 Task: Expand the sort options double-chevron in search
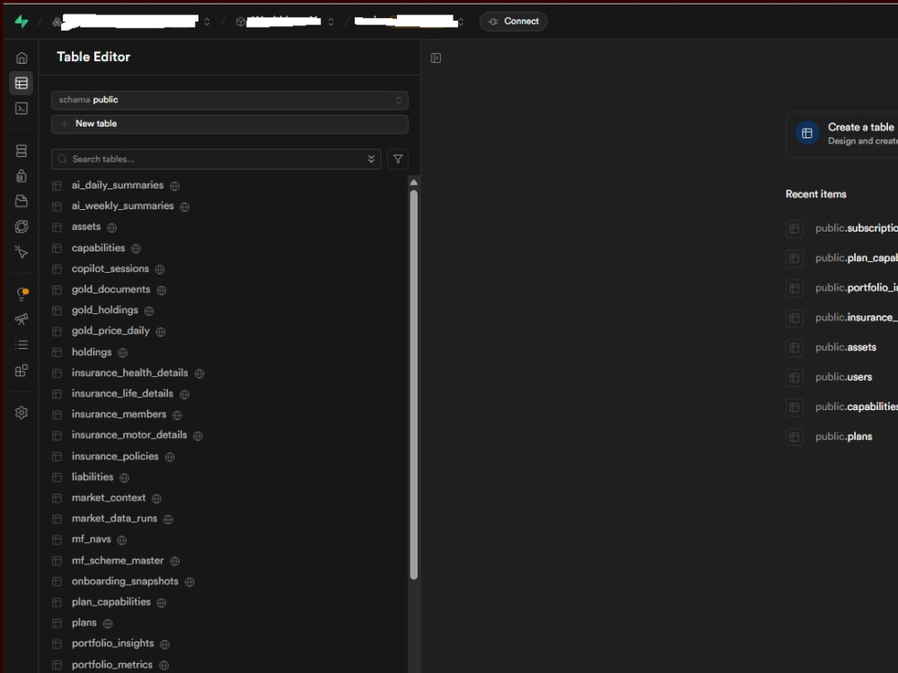371,159
